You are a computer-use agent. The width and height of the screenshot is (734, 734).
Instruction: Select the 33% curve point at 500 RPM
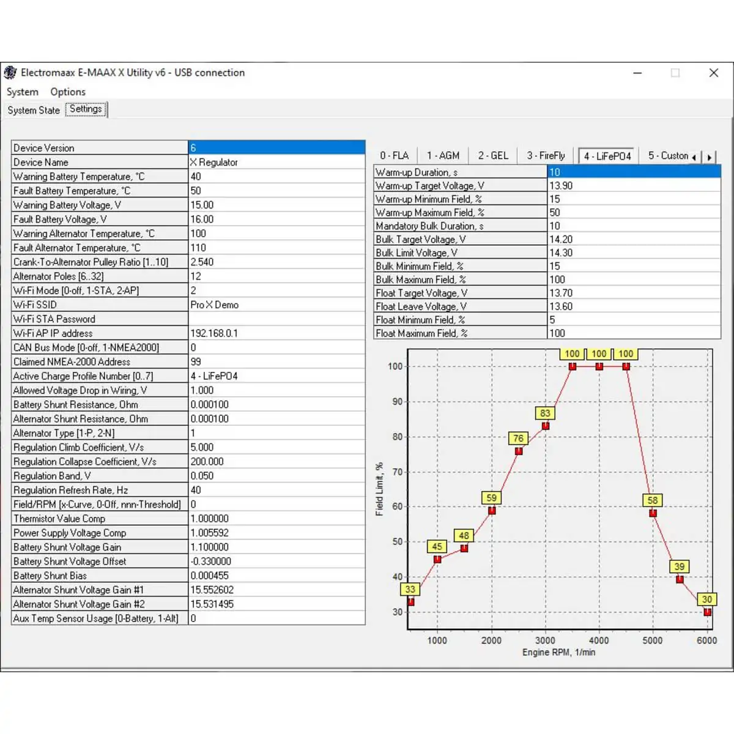[411, 602]
